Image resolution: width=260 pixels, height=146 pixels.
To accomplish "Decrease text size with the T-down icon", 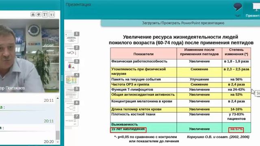I will (52, 15).
